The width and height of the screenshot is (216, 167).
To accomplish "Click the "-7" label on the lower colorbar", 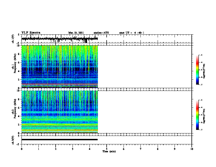I will coord(201,130).
